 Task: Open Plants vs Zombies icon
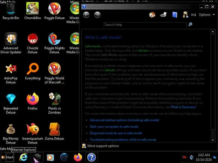tap(54, 104)
